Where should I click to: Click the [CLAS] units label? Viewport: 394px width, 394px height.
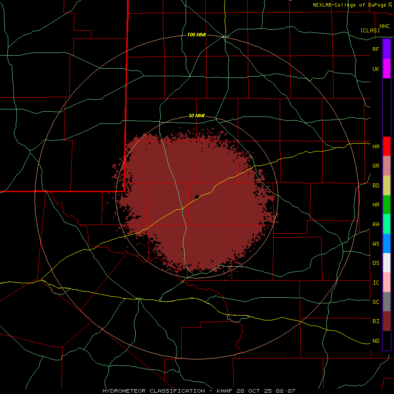pyautogui.click(x=370, y=31)
